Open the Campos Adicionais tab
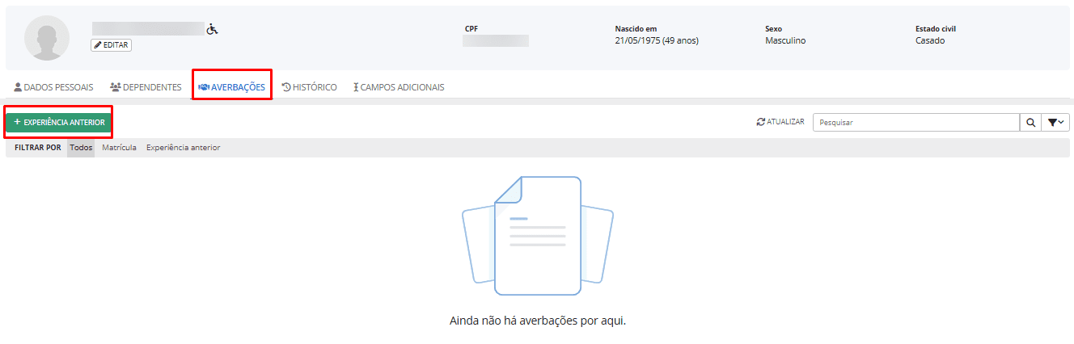Screen dimensions: 1074x344 (399, 87)
